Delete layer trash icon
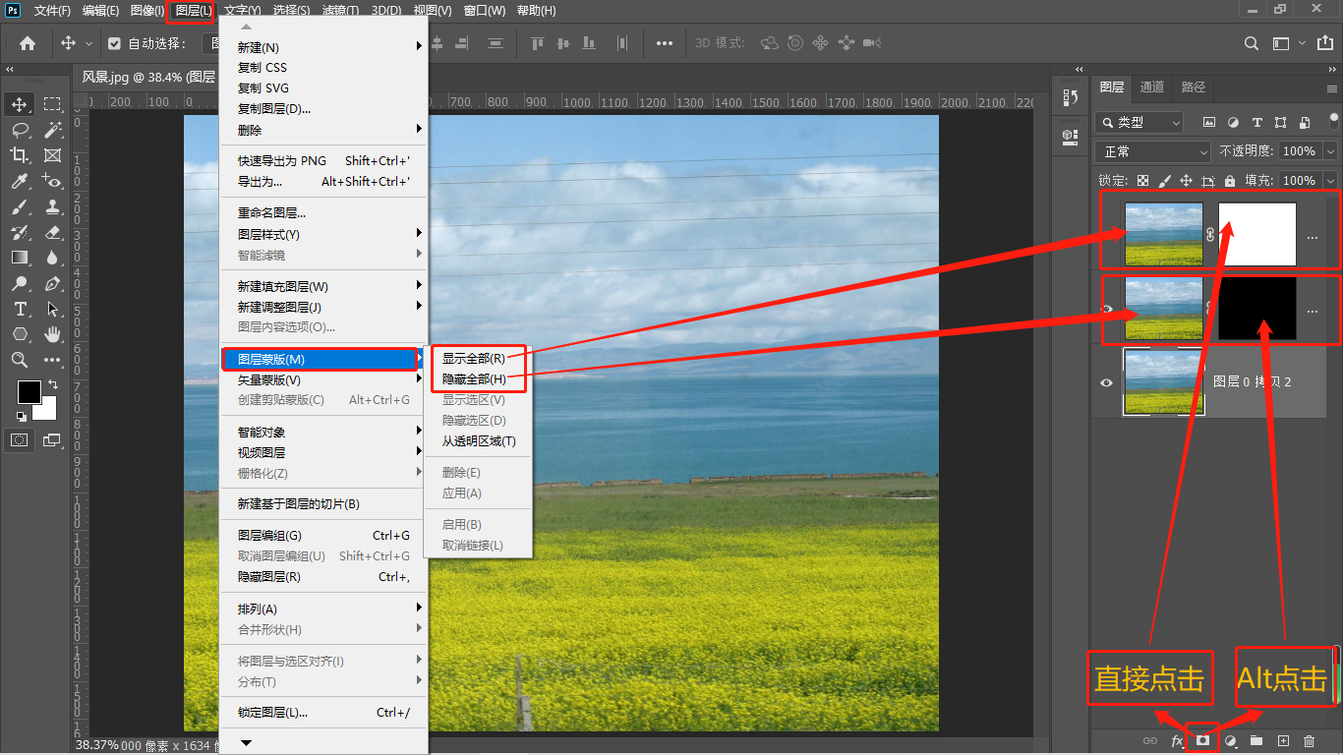This screenshot has height=755, width=1343. (x=1309, y=740)
